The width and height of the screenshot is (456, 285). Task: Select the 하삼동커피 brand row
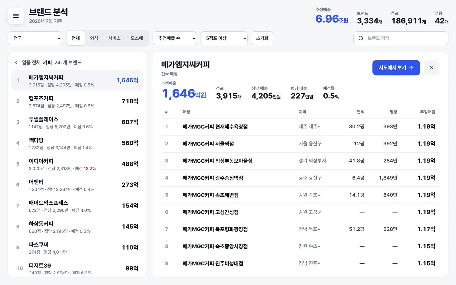pyautogui.click(x=77, y=227)
